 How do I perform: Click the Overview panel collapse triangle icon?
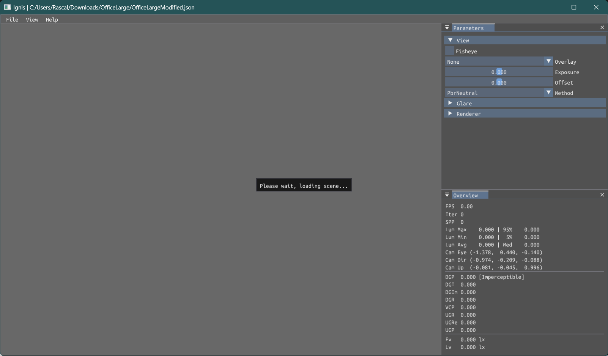pyautogui.click(x=447, y=195)
